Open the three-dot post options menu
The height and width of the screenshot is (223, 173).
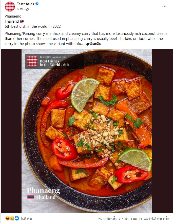coord(164,6)
